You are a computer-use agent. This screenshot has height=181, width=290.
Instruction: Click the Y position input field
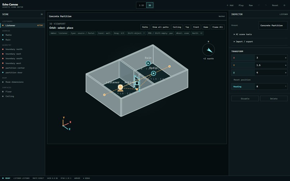[x=271, y=65]
